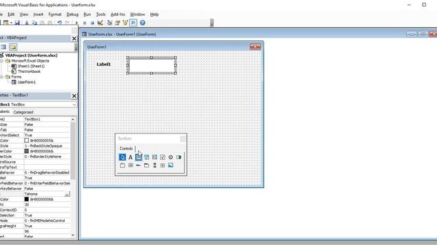
Task: Open the Edit menu
Action: (11, 14)
